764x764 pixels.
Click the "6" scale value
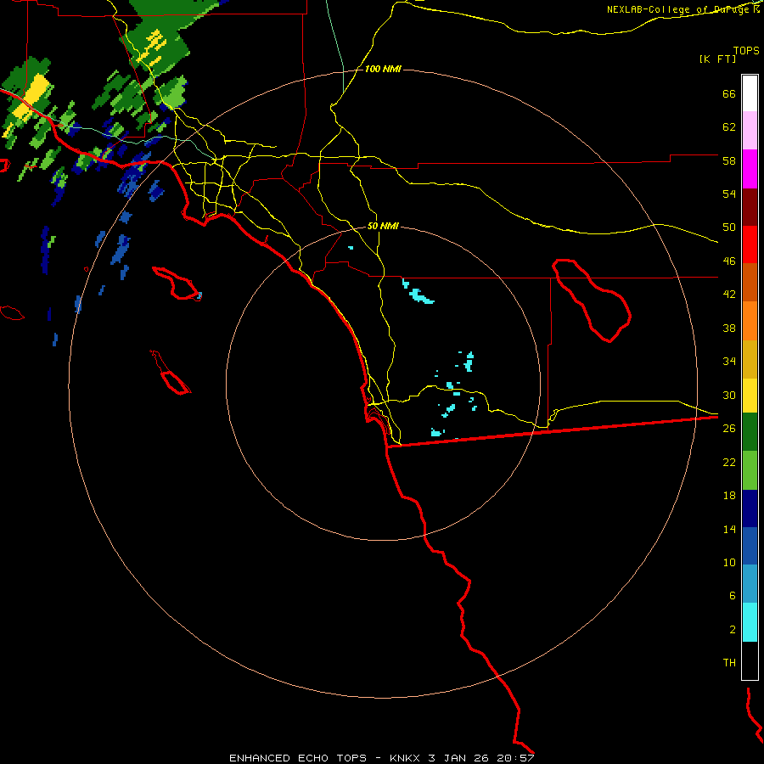tap(733, 596)
